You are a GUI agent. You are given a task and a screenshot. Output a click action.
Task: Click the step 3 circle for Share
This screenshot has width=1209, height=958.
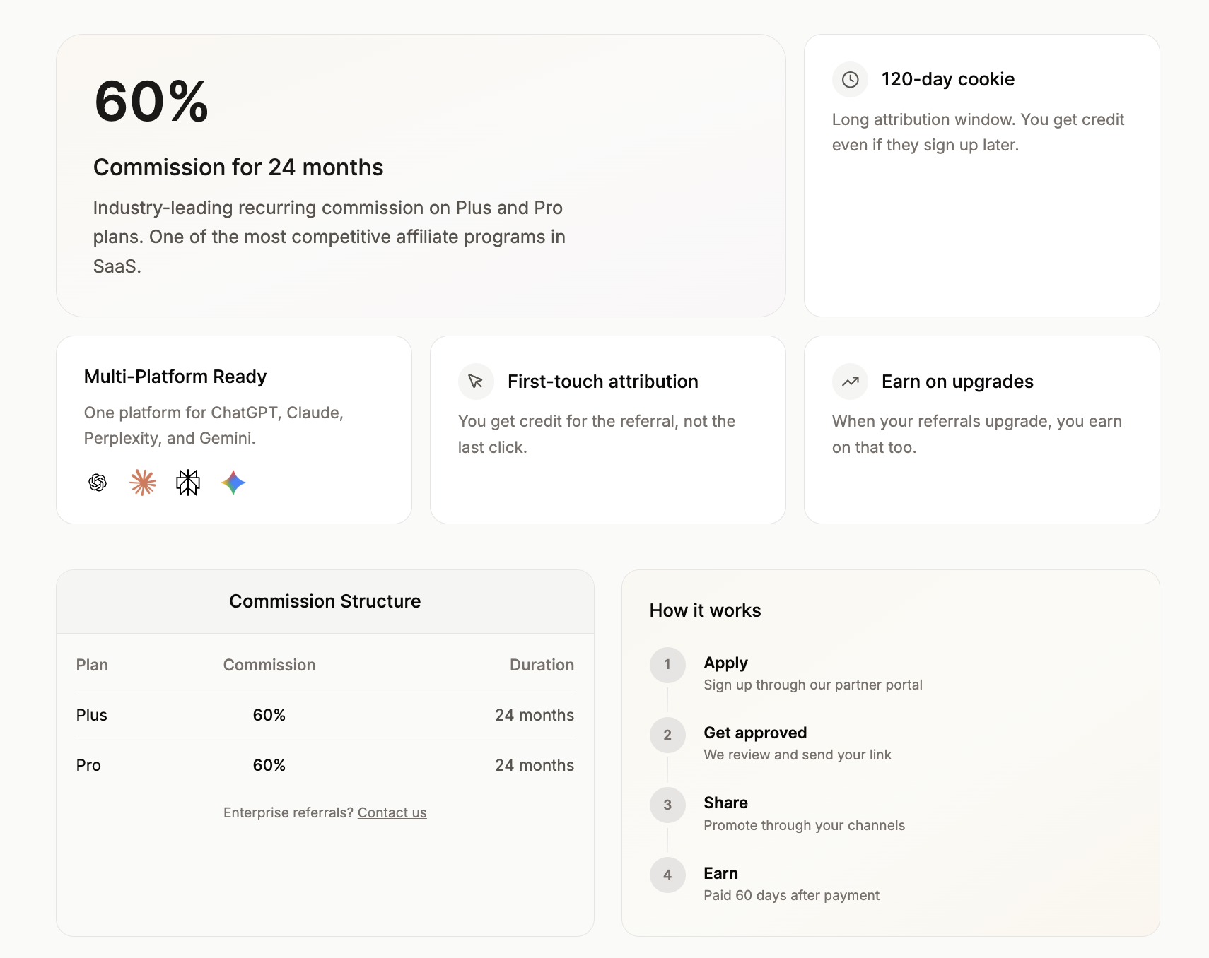[667, 805]
